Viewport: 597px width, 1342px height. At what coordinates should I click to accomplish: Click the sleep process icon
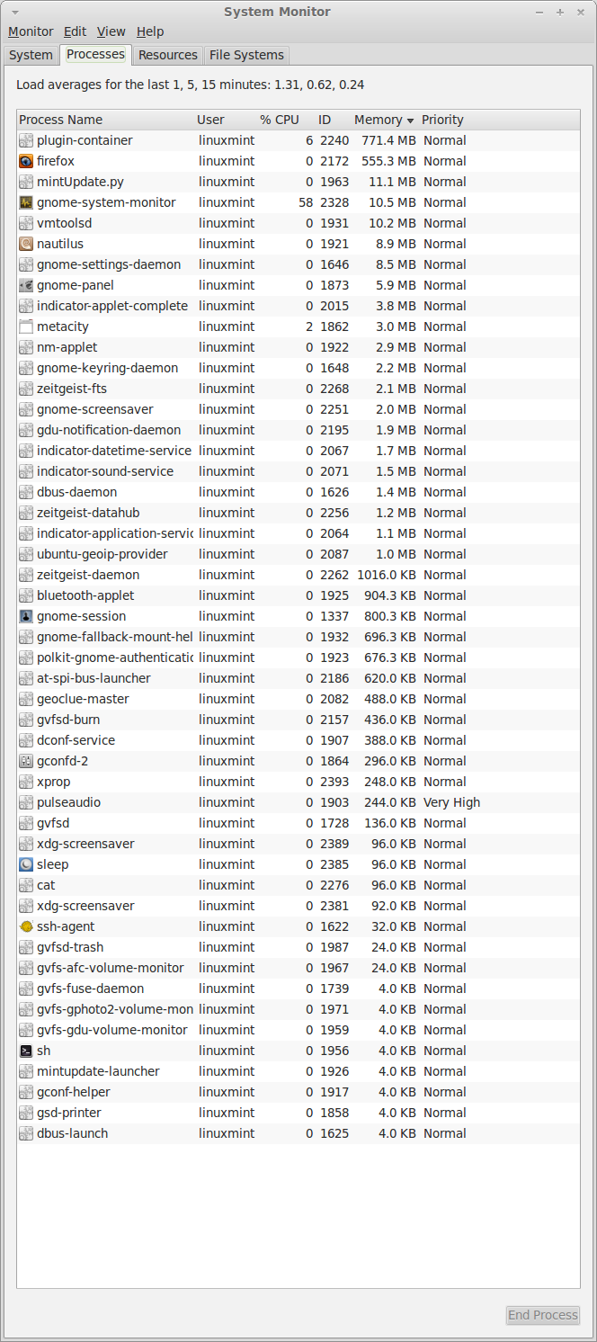pyautogui.click(x=26, y=865)
